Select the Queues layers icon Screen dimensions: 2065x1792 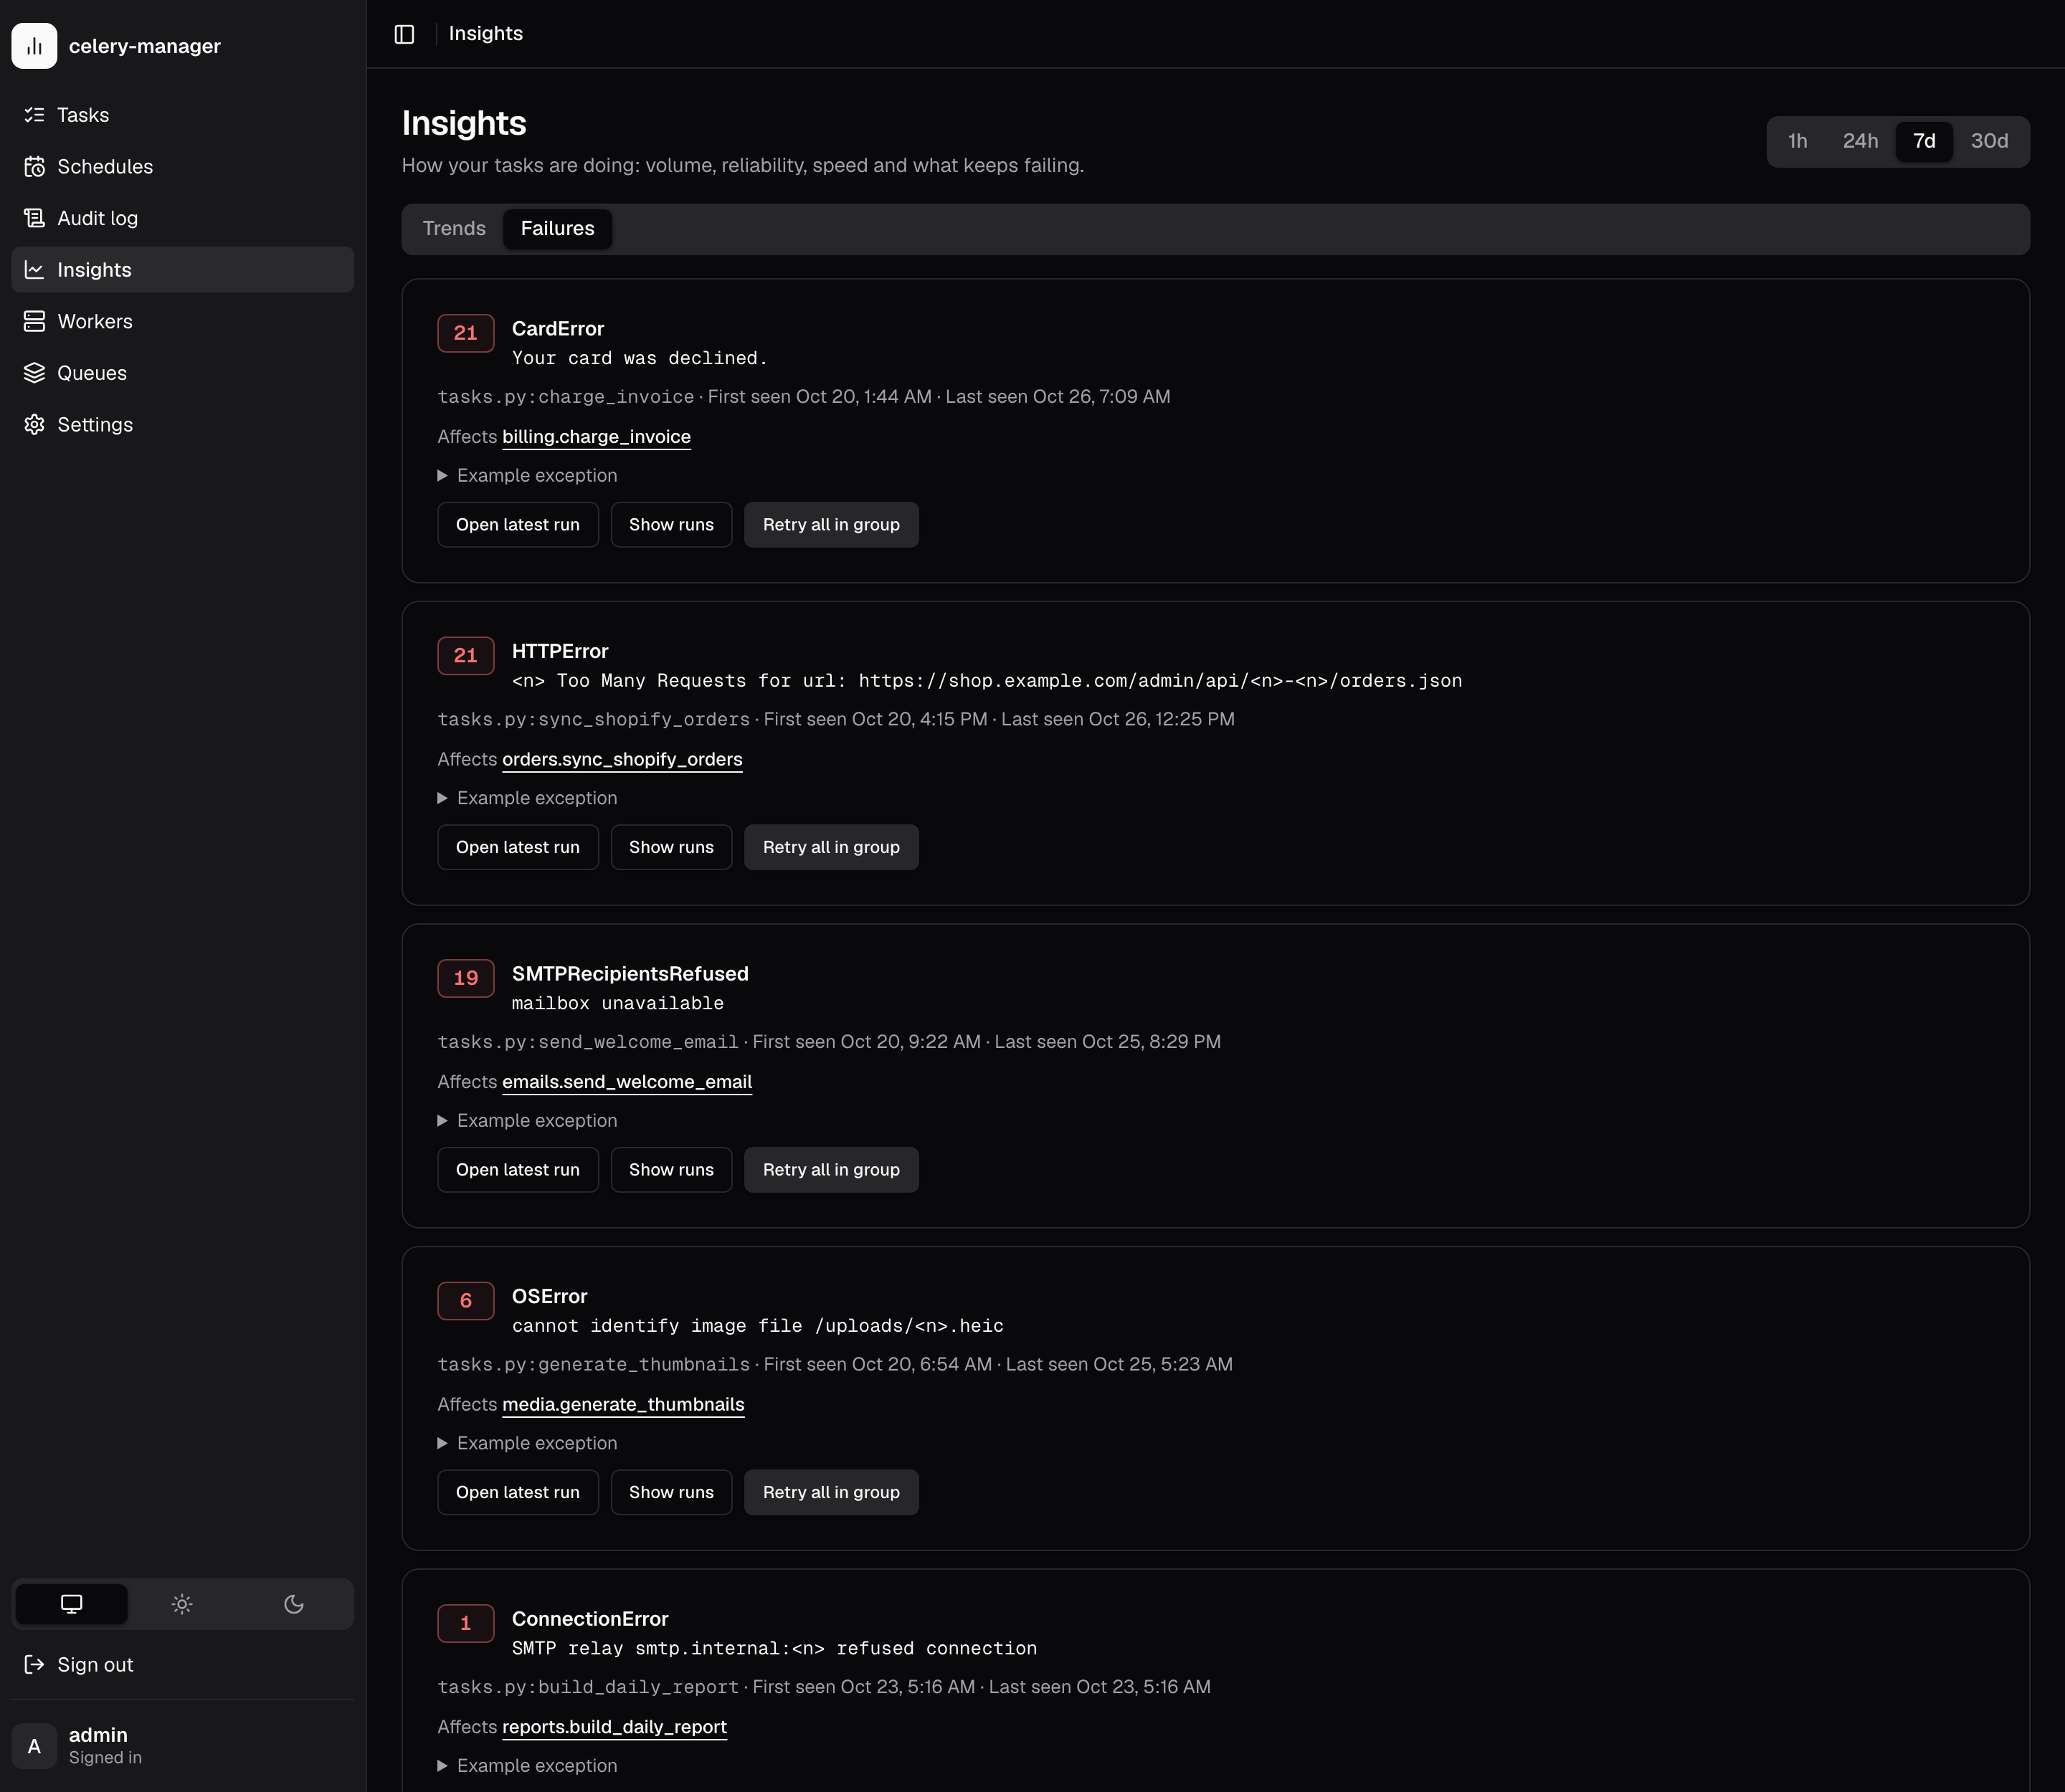click(x=35, y=373)
